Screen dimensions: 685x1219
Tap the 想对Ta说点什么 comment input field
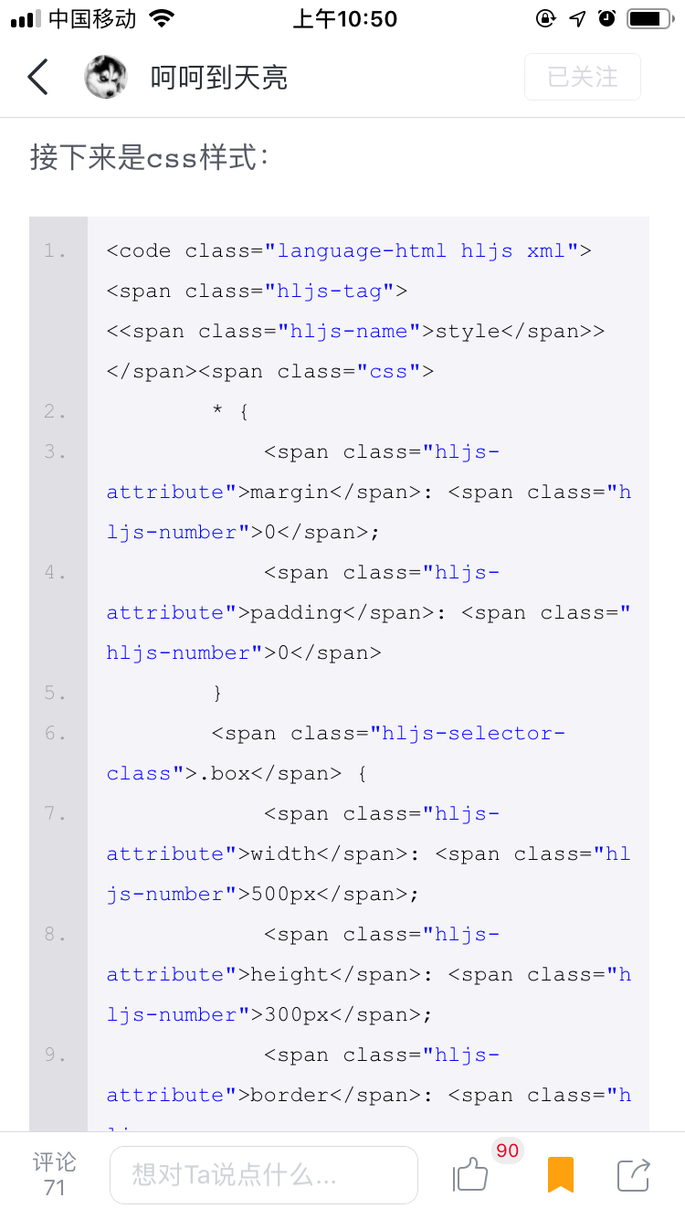click(x=263, y=1175)
